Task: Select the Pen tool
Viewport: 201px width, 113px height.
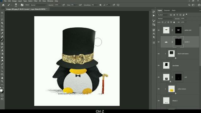Action: (2, 64)
